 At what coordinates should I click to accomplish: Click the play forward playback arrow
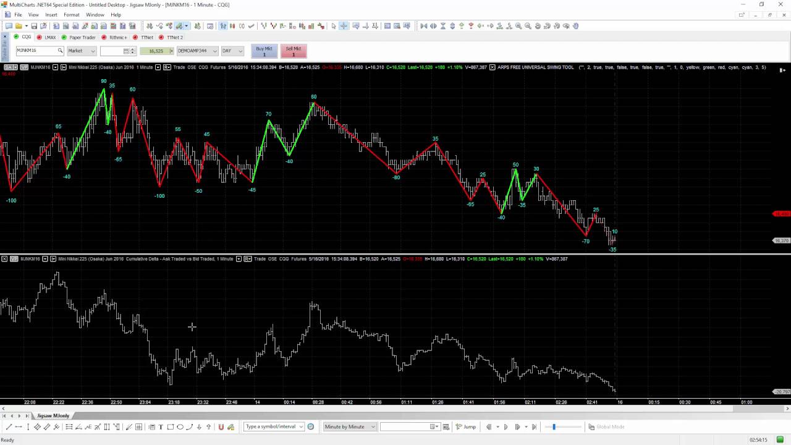click(x=506, y=426)
